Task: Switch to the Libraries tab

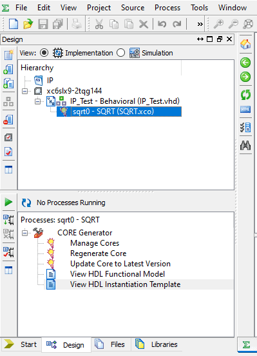Action: click(x=157, y=344)
